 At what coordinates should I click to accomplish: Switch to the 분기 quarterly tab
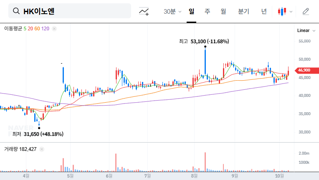pyautogui.click(x=243, y=11)
